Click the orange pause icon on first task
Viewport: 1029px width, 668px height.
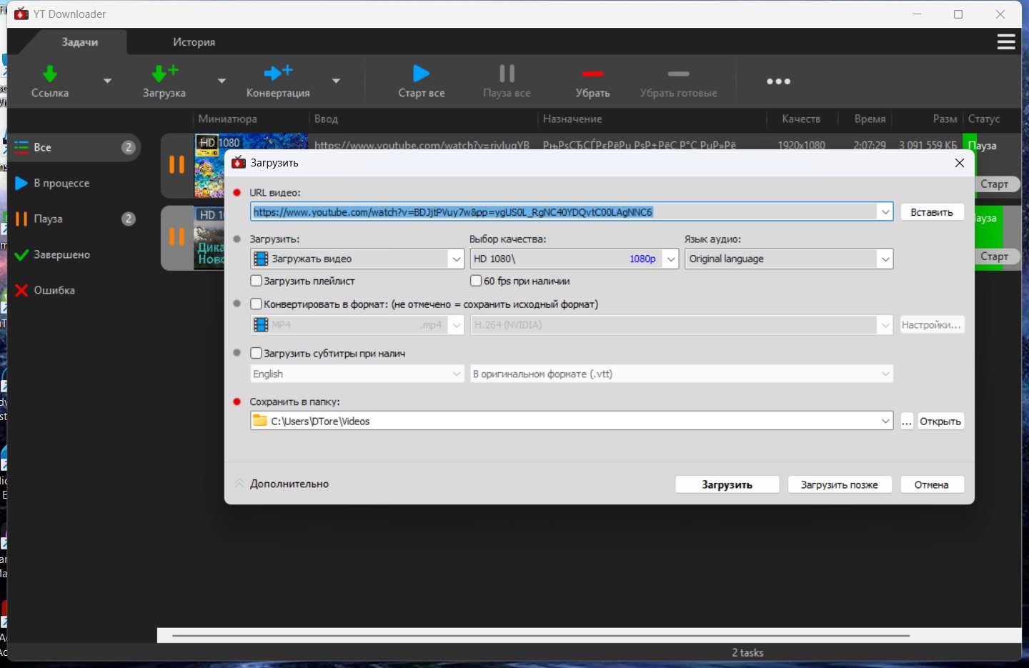pyautogui.click(x=177, y=165)
